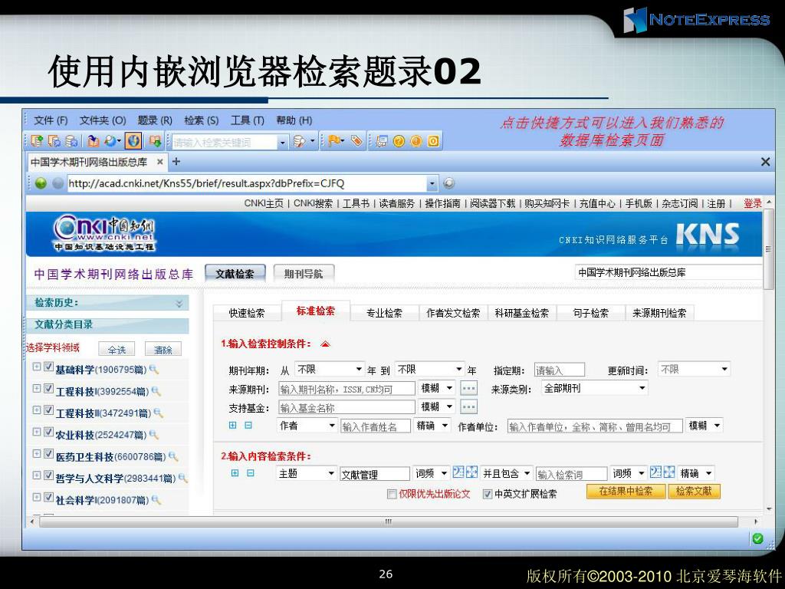Click the red 登录 login link
The height and width of the screenshot is (589, 785).
point(753,203)
